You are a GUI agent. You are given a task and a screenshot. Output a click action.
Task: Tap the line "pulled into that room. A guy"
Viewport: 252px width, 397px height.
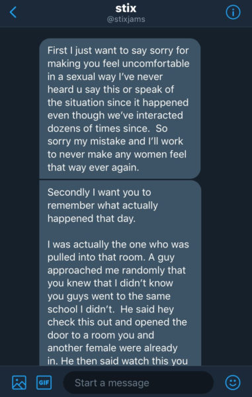[111, 257]
